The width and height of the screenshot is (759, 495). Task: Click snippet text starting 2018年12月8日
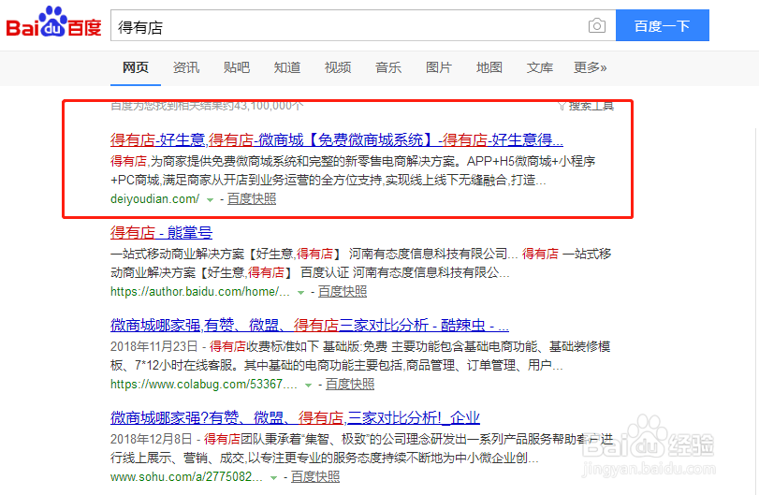pyautogui.click(x=361, y=448)
